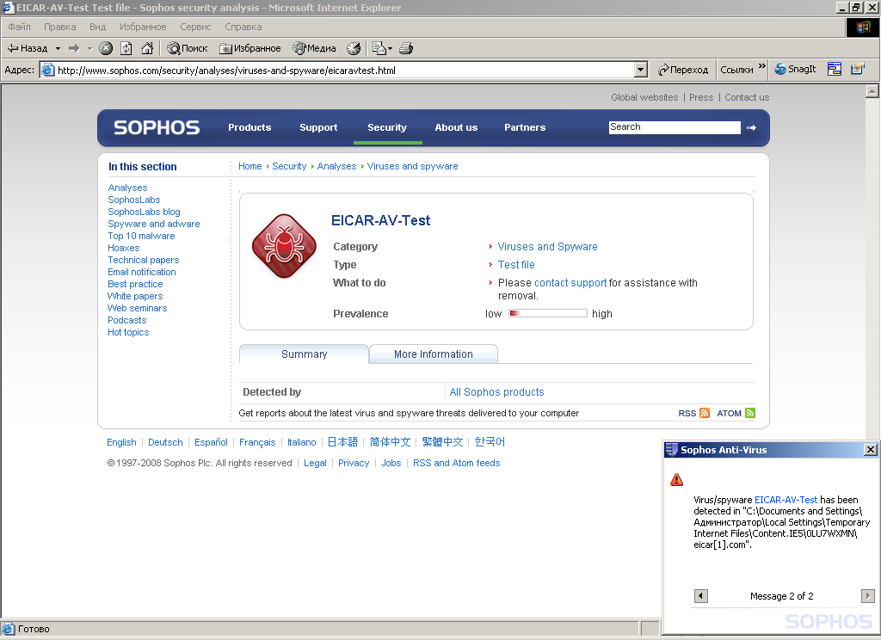Click the Contact us link in the top bar

pyautogui.click(x=747, y=97)
